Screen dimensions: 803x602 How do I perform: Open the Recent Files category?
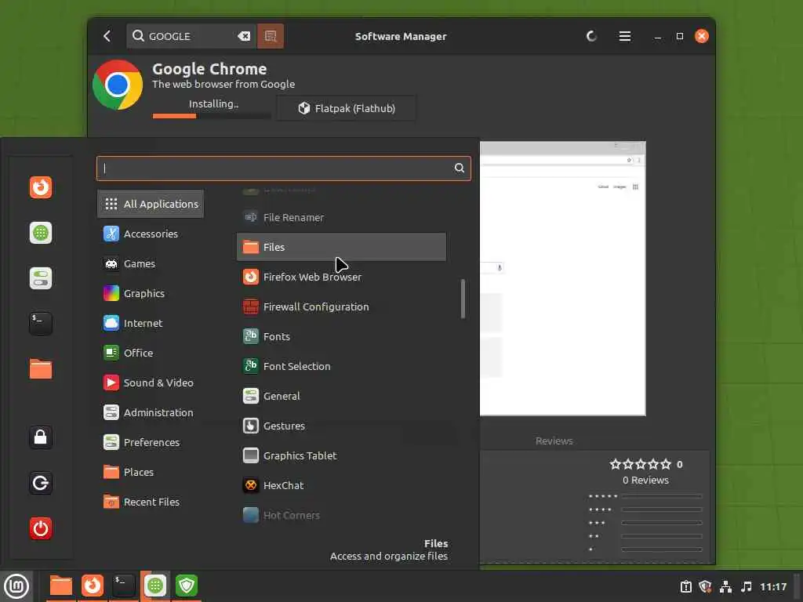tap(151, 502)
